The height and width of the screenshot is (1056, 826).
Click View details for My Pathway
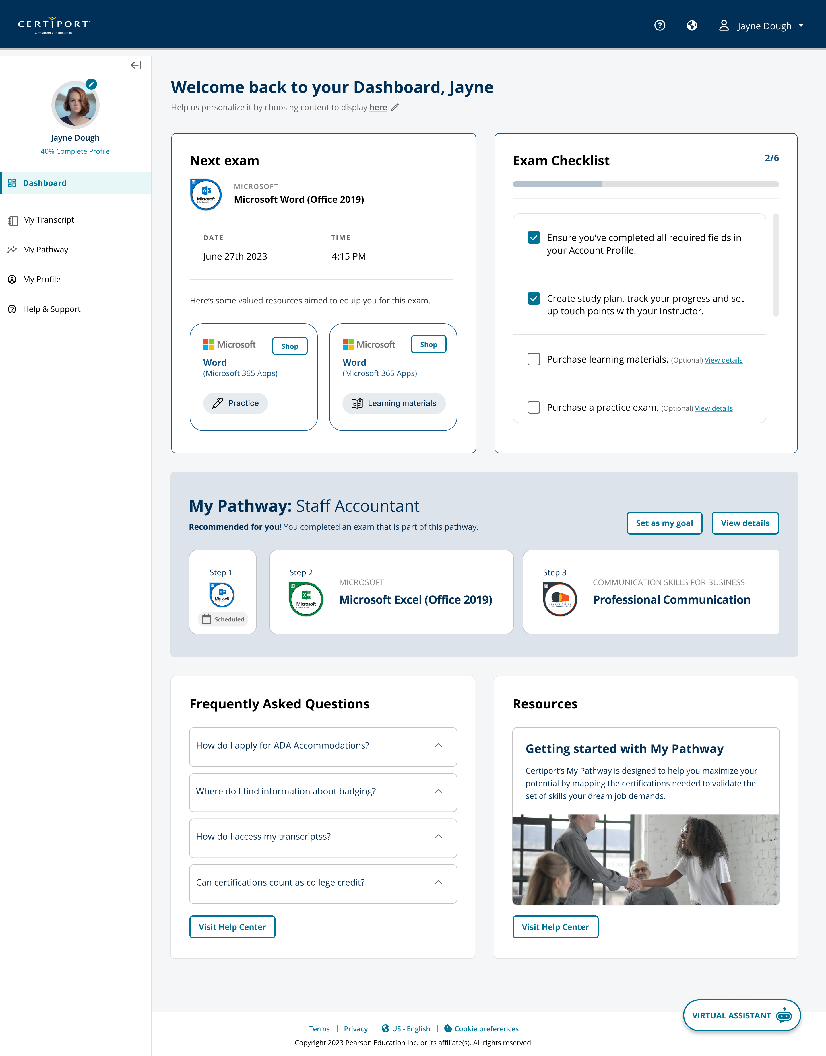click(745, 523)
